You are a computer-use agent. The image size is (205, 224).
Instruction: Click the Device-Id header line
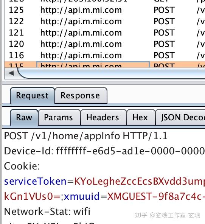pos(104,151)
